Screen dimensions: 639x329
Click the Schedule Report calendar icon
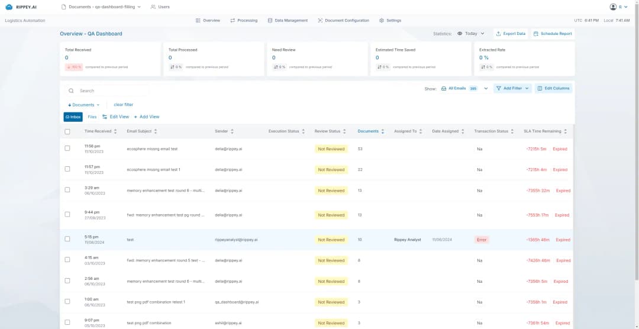(536, 34)
